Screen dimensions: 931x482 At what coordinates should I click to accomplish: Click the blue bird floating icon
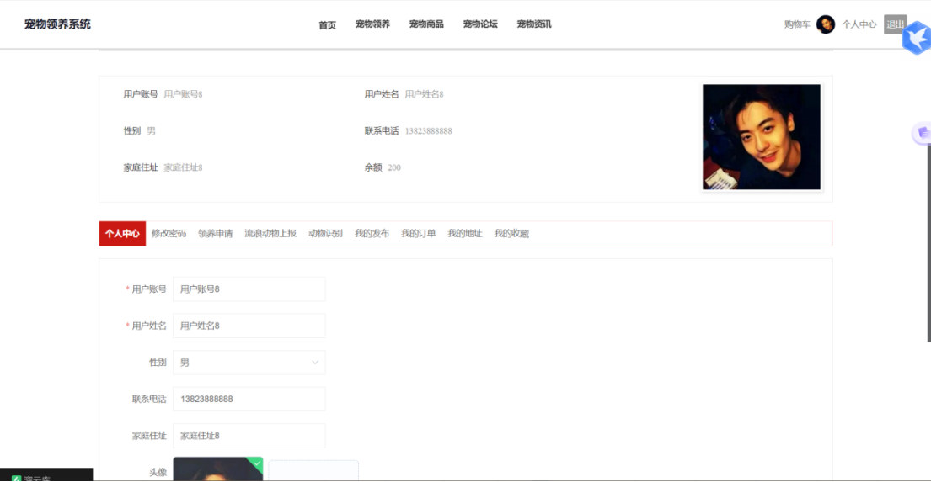pyautogui.click(x=918, y=38)
